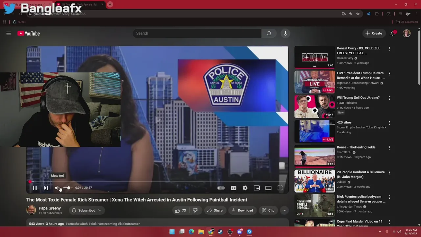
Task: Dislike the video with the thumbs-down button
Action: pyautogui.click(x=195, y=210)
